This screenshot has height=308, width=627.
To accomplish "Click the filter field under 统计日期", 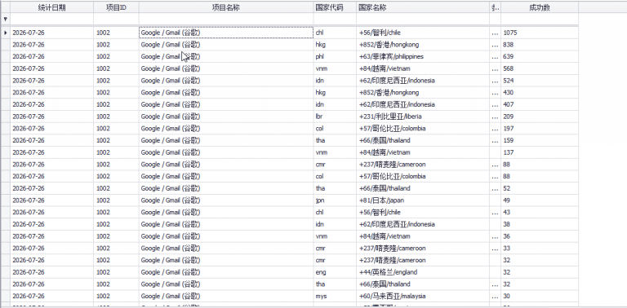I will pos(52,19).
